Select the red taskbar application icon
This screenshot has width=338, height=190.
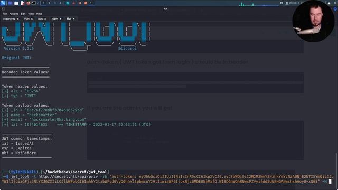click(x=74, y=3)
